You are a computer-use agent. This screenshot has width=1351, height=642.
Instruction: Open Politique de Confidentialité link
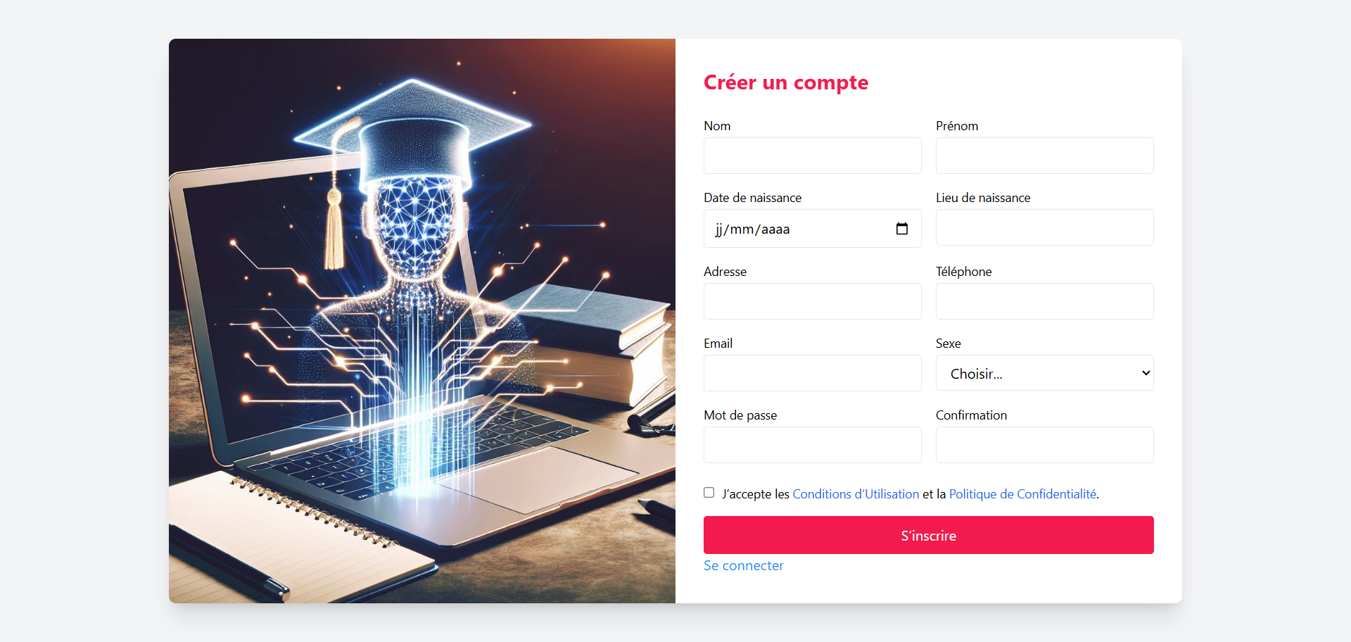[1022, 494]
